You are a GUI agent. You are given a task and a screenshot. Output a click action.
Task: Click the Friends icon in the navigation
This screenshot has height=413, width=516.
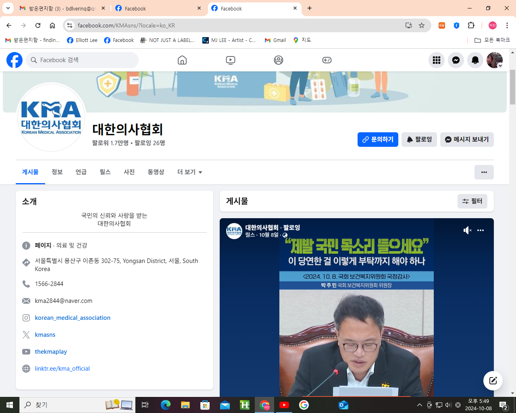[279, 60]
